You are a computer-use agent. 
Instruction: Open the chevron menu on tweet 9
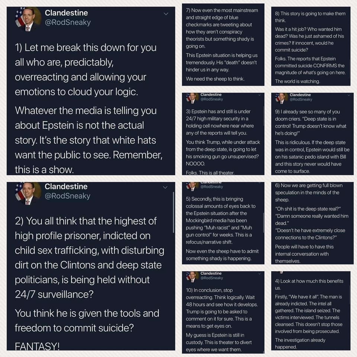pos(348,95)
